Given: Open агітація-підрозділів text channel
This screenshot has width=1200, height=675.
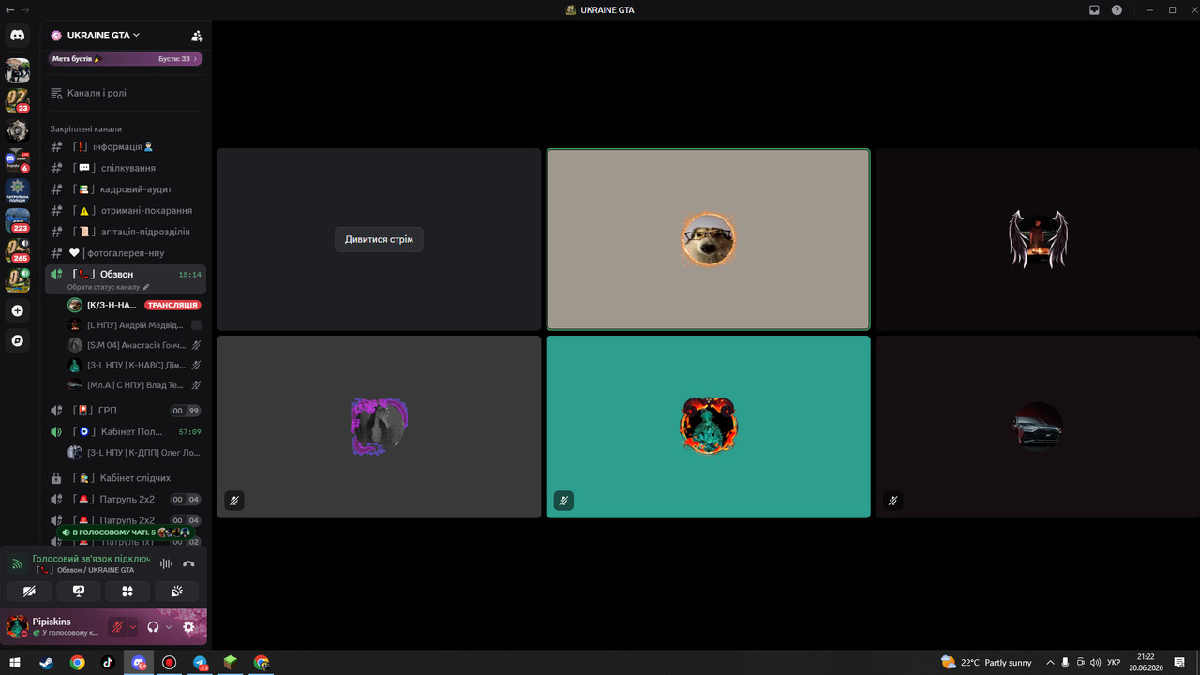Looking at the screenshot, I should tap(124, 232).
